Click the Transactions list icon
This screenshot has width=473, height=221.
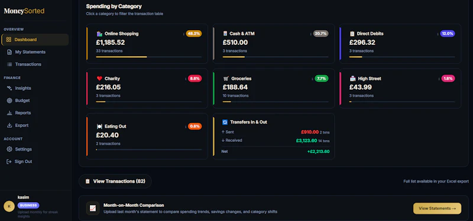(x=9, y=64)
